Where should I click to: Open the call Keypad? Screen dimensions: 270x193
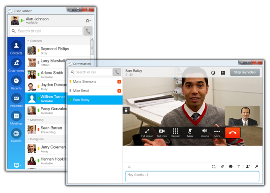[175, 132]
